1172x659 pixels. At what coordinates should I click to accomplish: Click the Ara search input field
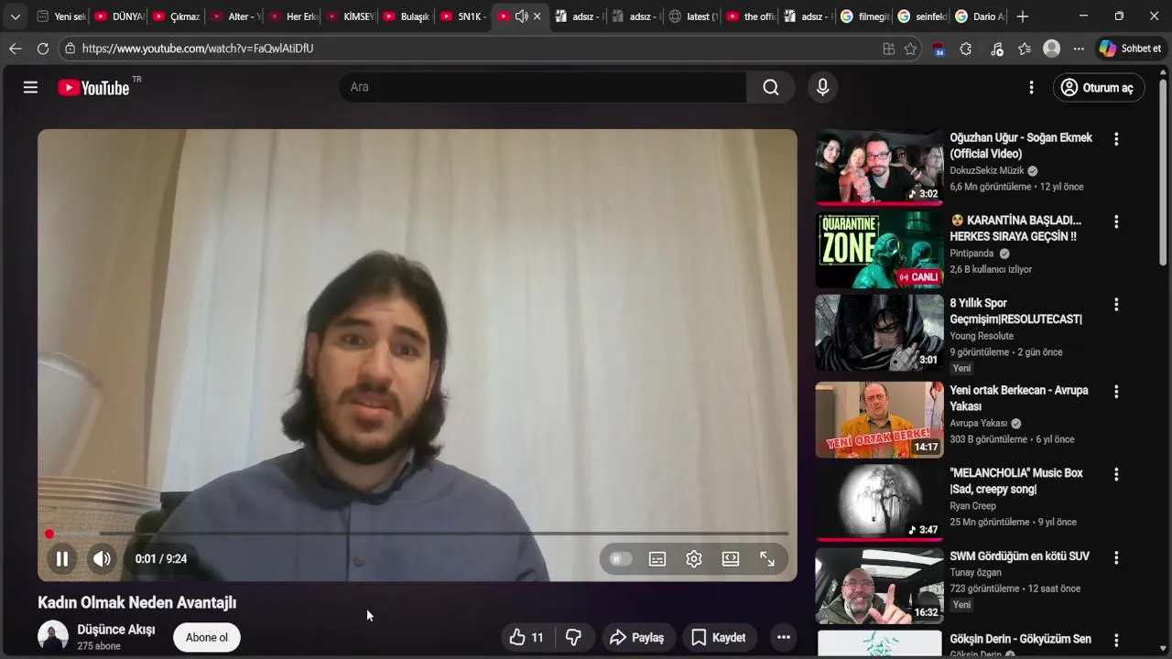tap(542, 87)
